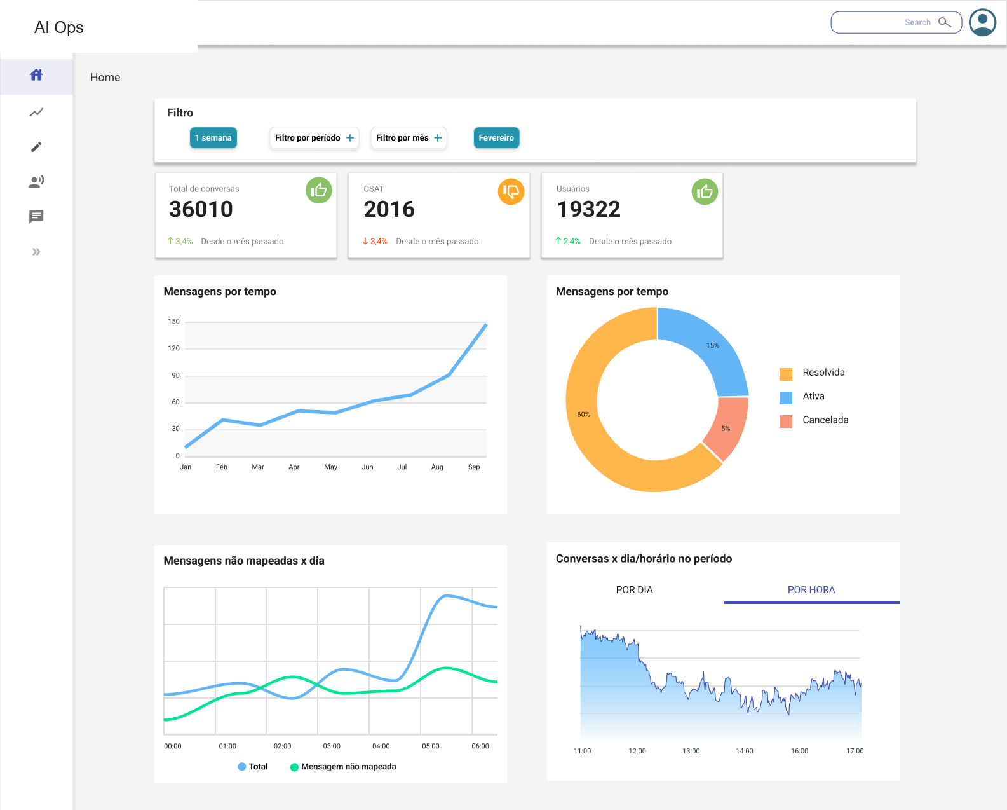Click the 17:00 axis label

point(855,751)
